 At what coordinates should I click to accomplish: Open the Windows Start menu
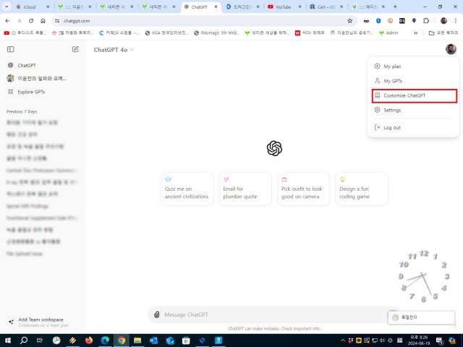point(8,340)
